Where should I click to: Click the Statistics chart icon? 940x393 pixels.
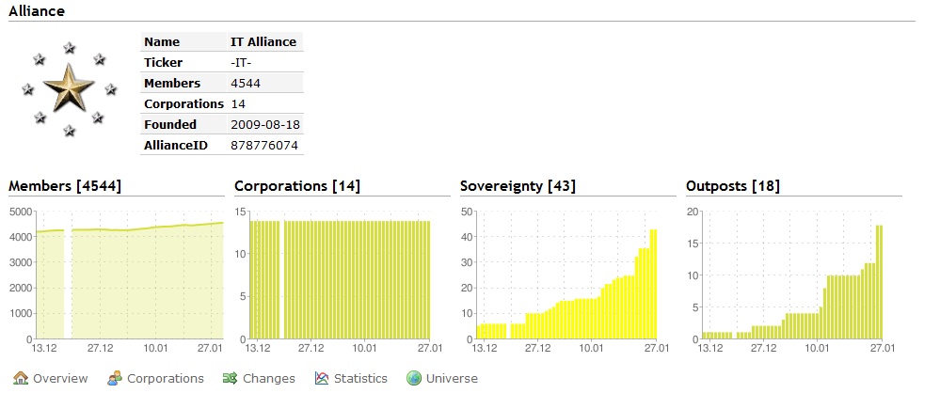click(322, 378)
